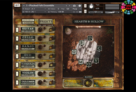
Task: Open the Presets button
Action: click(x=46, y=21)
